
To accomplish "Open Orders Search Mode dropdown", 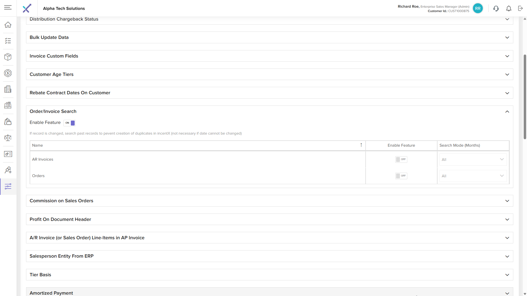I will pyautogui.click(x=473, y=176).
